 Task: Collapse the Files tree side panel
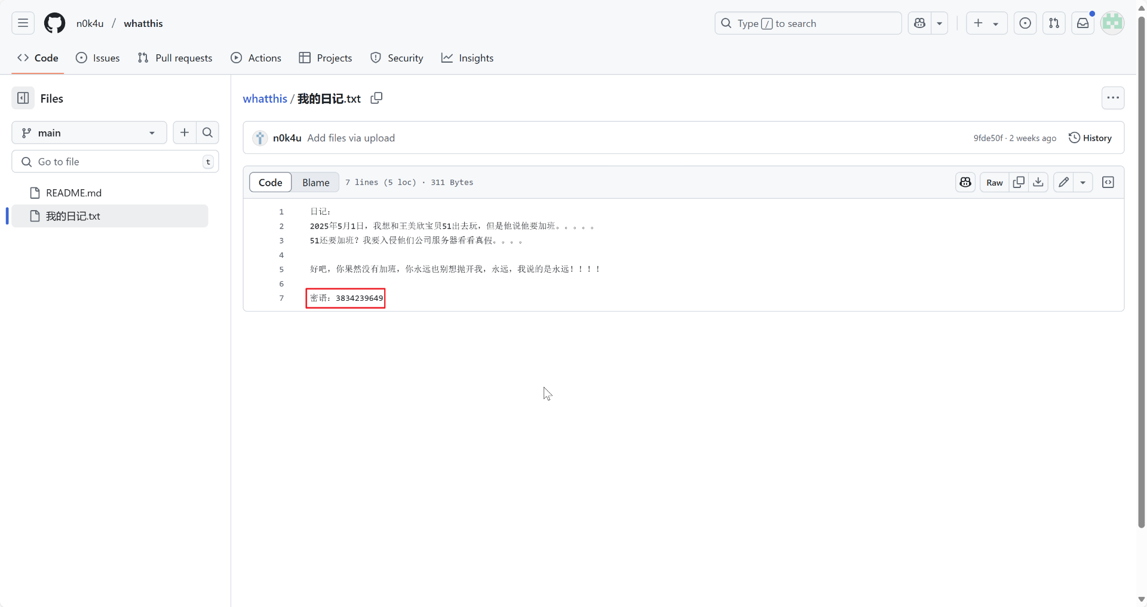[23, 98]
